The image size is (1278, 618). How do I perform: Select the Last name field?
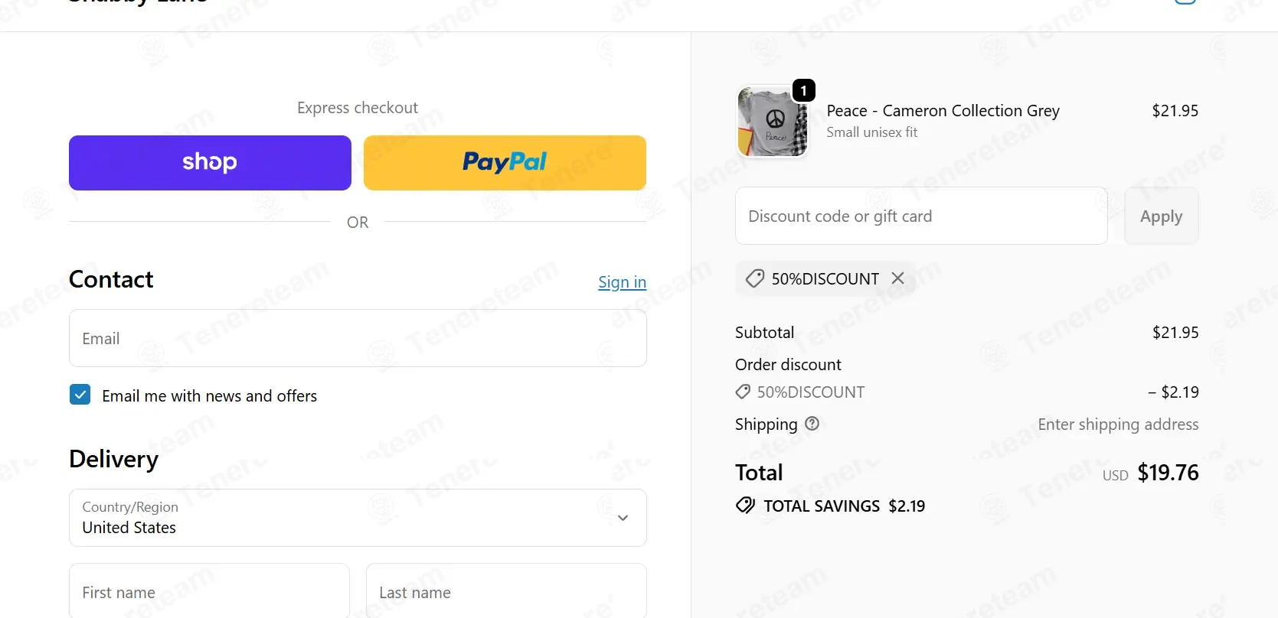click(x=506, y=592)
